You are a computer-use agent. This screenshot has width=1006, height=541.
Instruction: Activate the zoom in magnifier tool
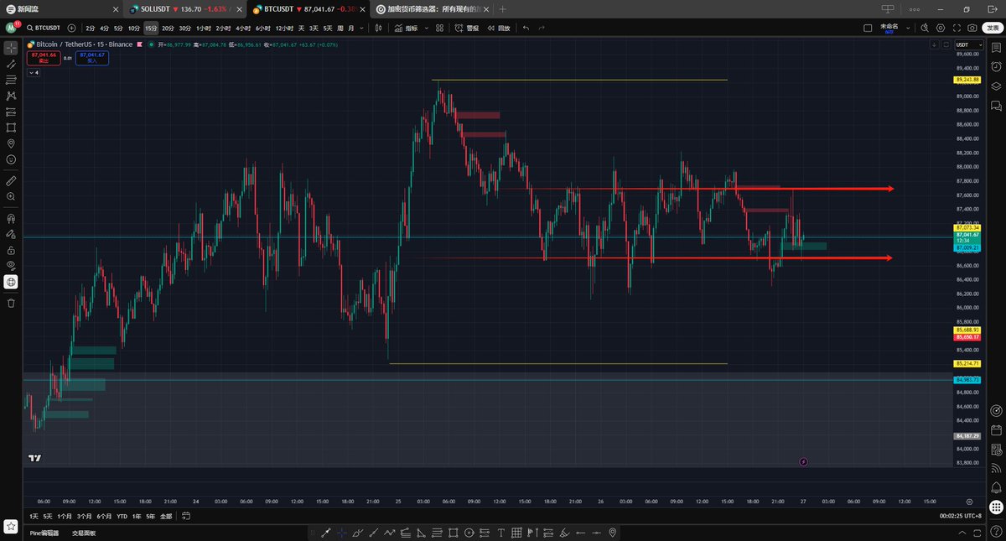pyautogui.click(x=11, y=196)
